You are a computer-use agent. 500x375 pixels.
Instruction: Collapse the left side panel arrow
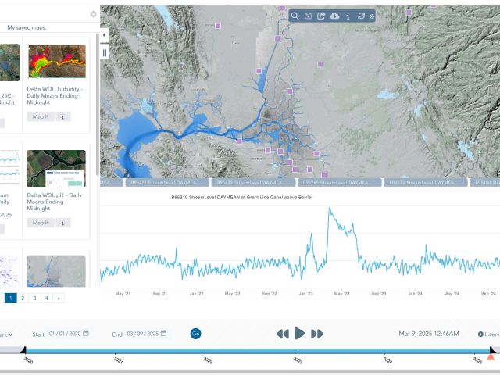[105, 34]
